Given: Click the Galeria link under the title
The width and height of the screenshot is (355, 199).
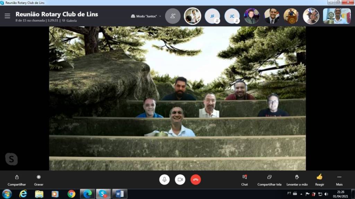Looking at the screenshot, I should pos(71,20).
